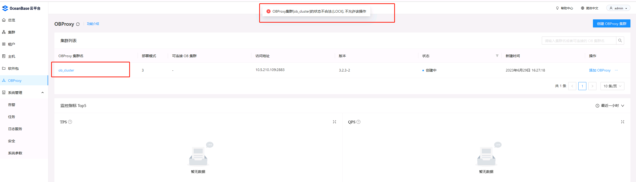
Task: Click the 创建中 status cell
Action: coord(429,70)
